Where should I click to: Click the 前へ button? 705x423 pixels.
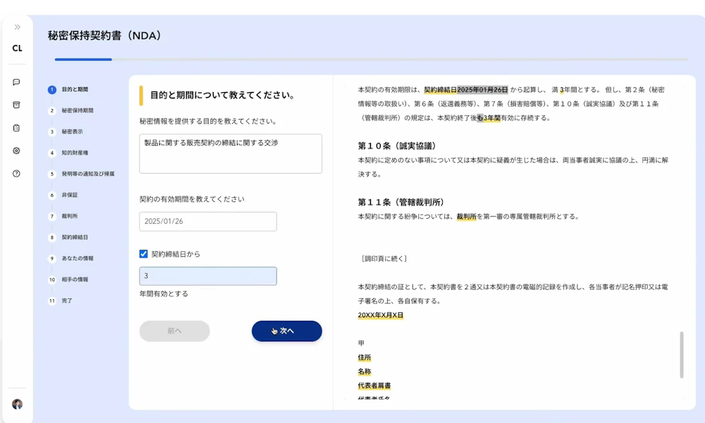174,331
